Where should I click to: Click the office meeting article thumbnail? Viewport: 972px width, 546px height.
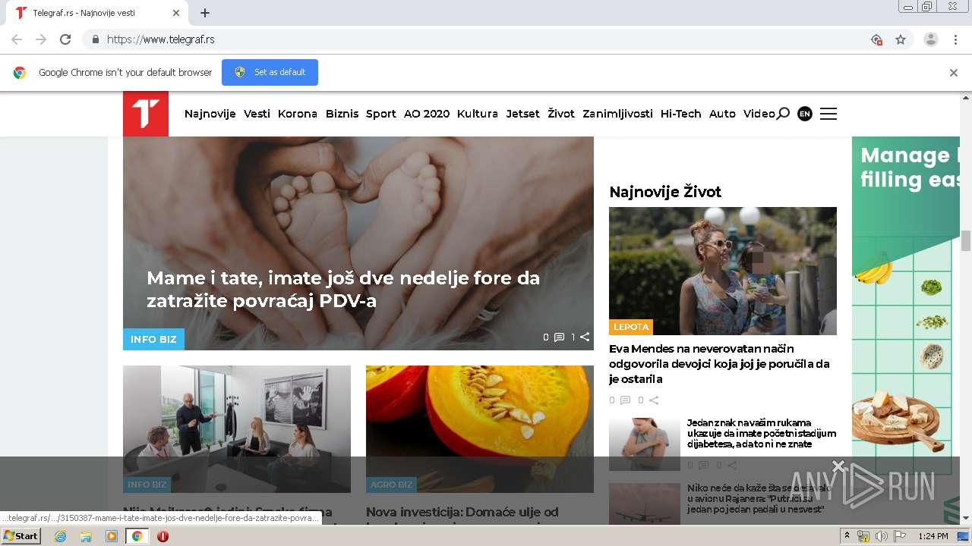pyautogui.click(x=237, y=429)
